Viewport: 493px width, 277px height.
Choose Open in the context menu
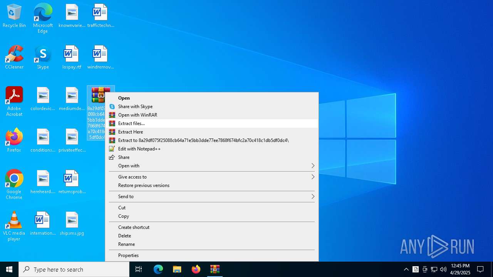point(212,98)
